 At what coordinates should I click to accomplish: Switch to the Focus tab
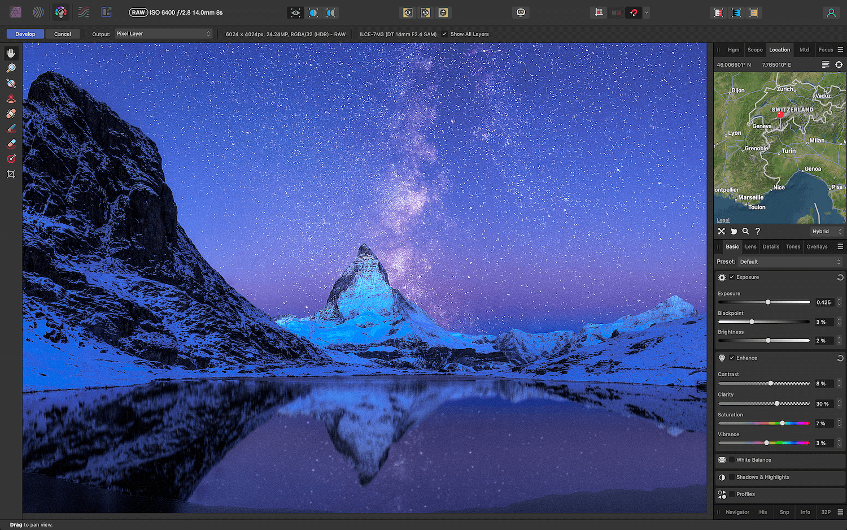point(826,50)
